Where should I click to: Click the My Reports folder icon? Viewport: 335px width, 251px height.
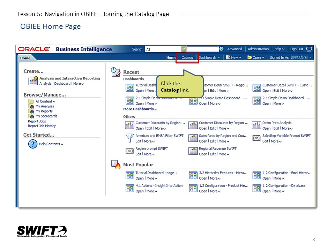click(x=31, y=111)
